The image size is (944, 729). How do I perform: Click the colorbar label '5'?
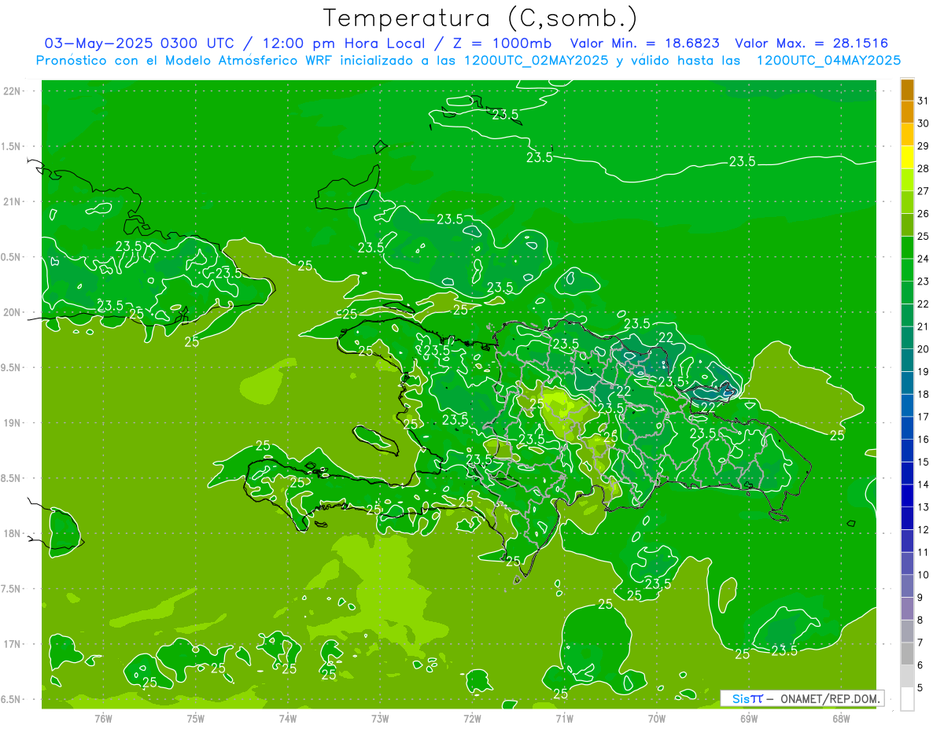pos(920,687)
